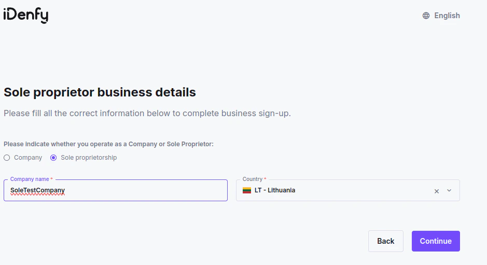Screen dimensions: 487x265
Task: Click the "Company name *" field label
Action: pos(31,179)
